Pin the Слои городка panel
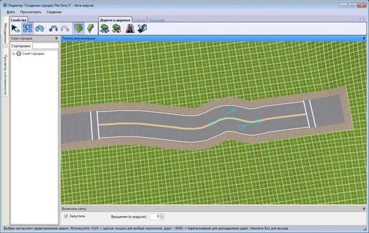The image size is (369, 233). [56, 39]
